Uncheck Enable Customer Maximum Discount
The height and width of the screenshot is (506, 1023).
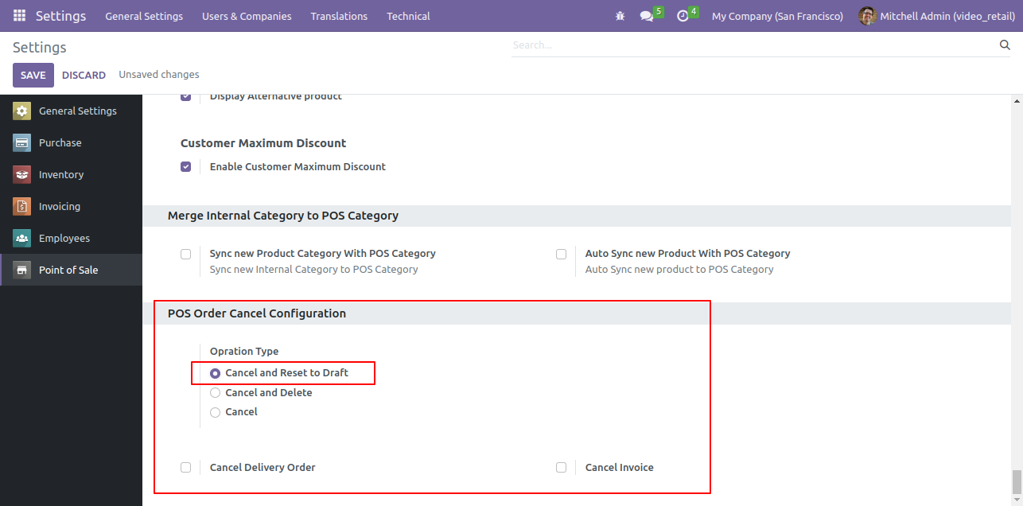point(186,167)
